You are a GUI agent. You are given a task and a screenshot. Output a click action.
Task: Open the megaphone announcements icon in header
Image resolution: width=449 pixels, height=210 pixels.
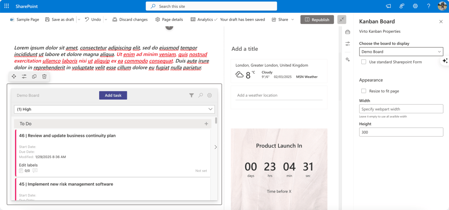tap(388, 6)
